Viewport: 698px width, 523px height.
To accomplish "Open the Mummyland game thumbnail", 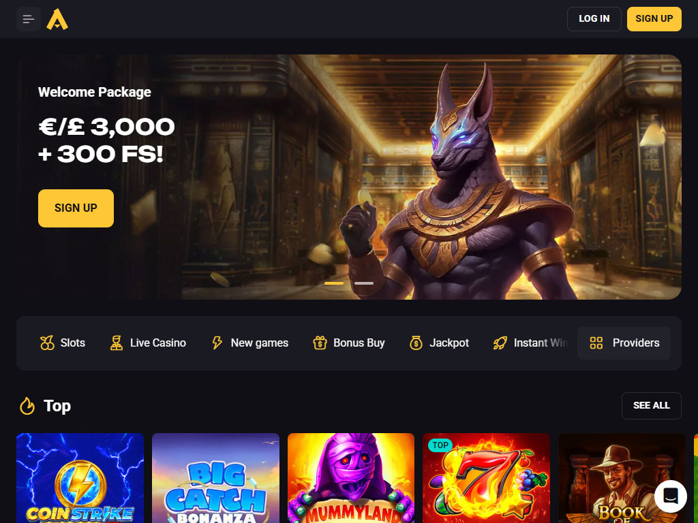I will [351, 478].
